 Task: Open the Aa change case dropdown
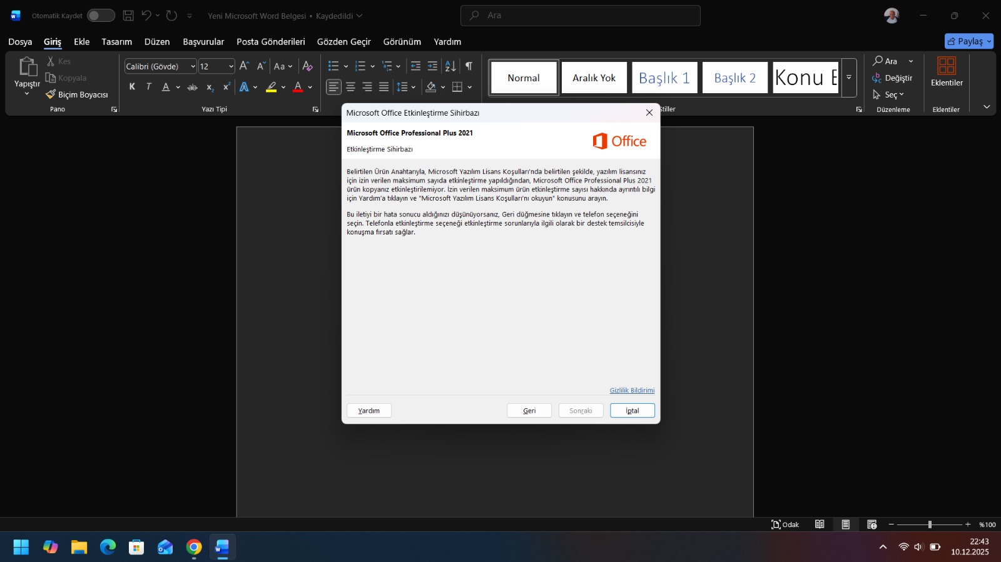point(283,66)
